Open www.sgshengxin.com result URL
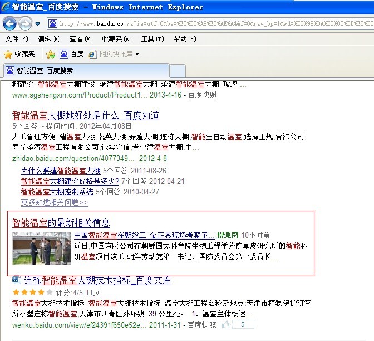374x341 pixels. click(x=80, y=95)
